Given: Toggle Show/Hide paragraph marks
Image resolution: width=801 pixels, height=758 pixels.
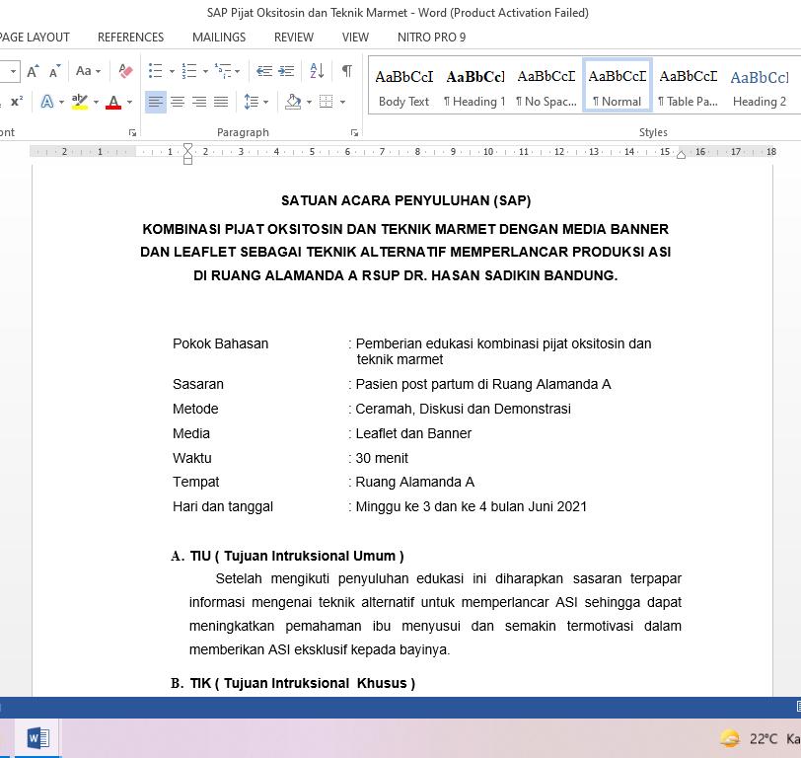Looking at the screenshot, I should (347, 71).
